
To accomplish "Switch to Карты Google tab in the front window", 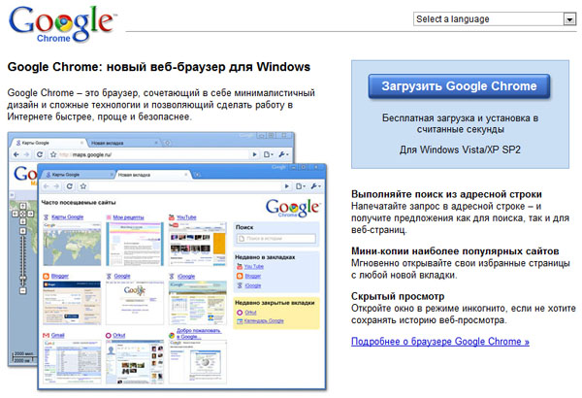I will [x=78, y=175].
